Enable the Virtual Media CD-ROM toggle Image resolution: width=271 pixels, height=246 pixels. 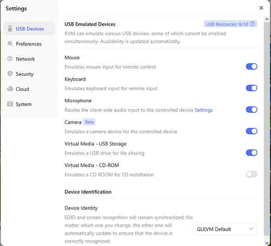[x=251, y=174]
